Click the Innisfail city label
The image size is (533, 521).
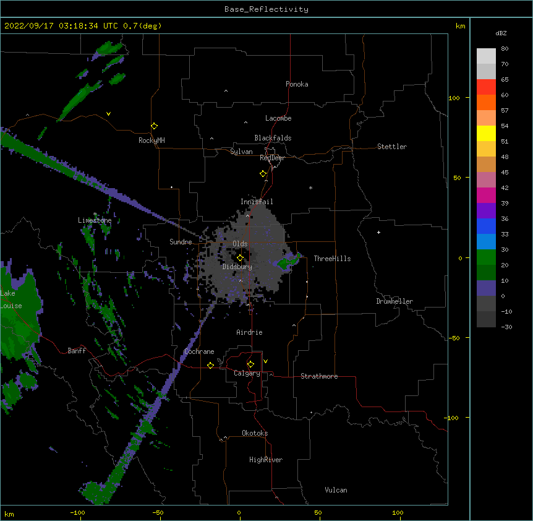257,202
